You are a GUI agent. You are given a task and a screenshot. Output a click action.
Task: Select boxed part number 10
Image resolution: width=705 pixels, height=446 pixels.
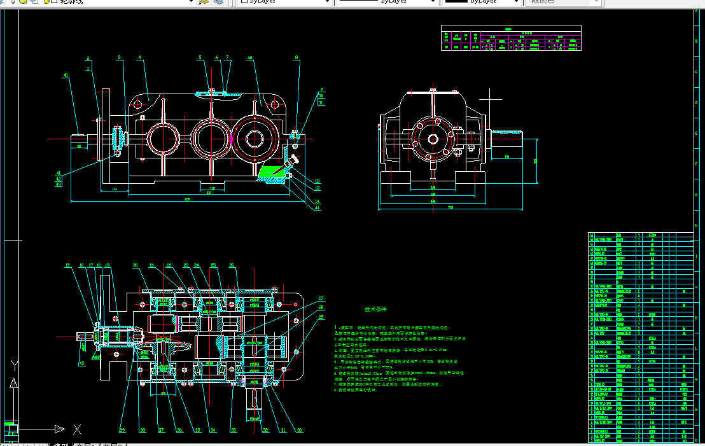click(x=321, y=96)
